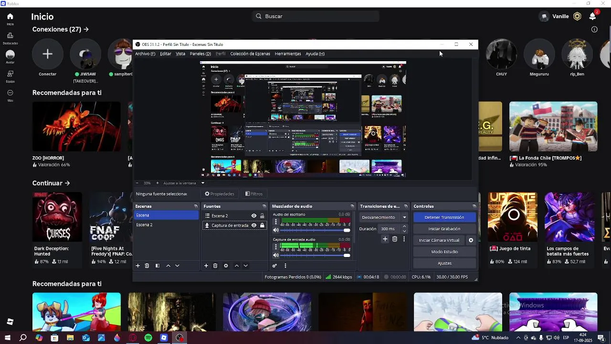Mute Audio del escritorio speaker icon

275,230
